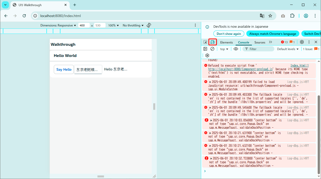
Task: Open console settings with the small gear
Action: [x=207, y=55]
